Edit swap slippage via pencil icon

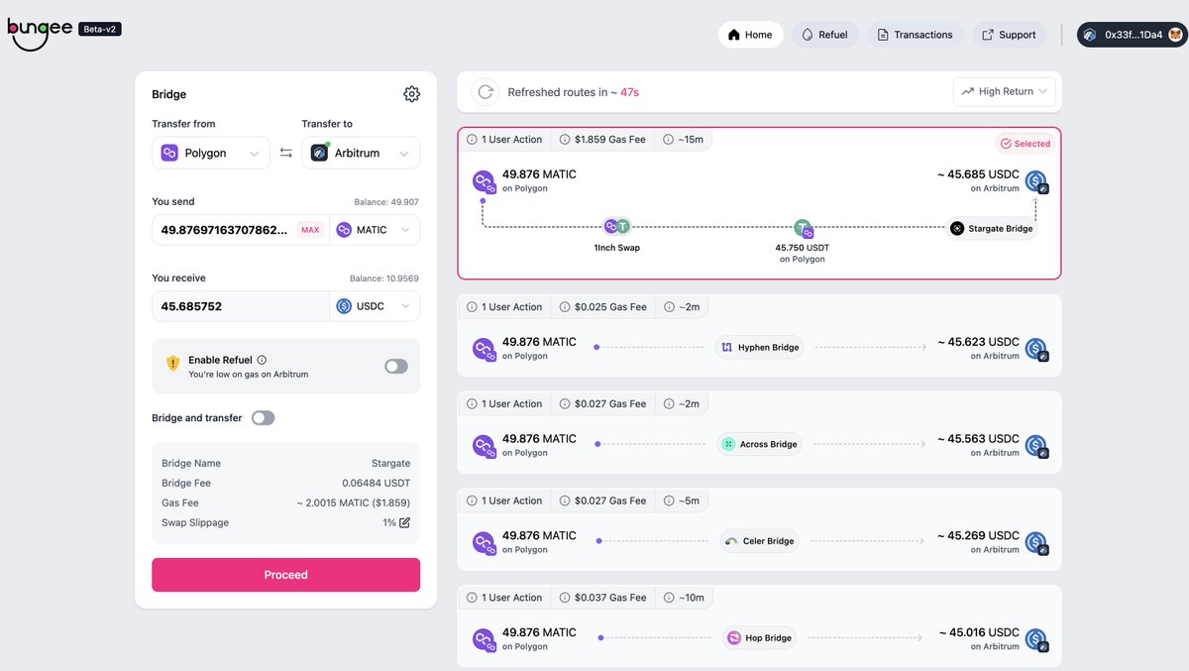[404, 522]
